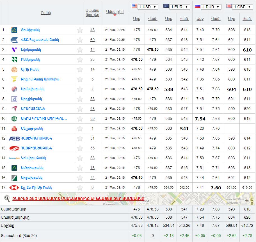Click the green Ameriabank logo
The height and width of the screenshot is (242, 256).
[x=14, y=168]
